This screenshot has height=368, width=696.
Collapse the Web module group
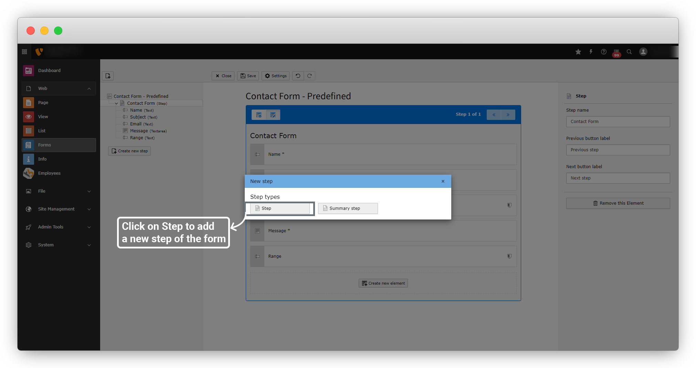(89, 89)
